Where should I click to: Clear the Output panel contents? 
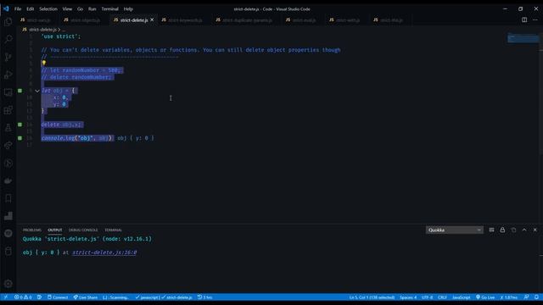coord(491,230)
